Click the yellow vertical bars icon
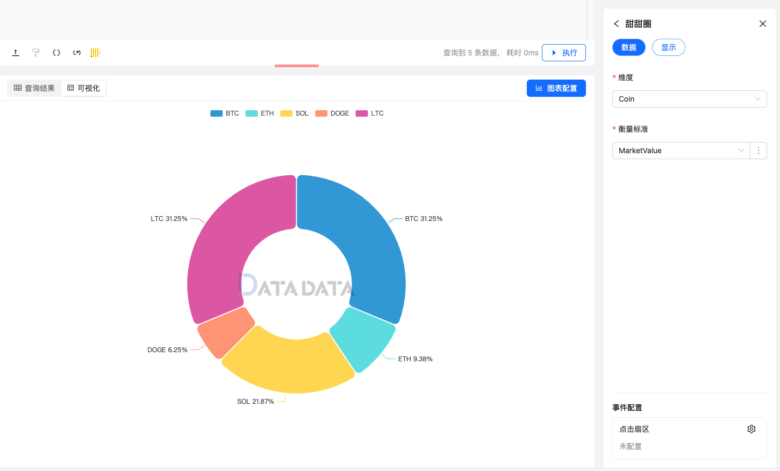The height and width of the screenshot is (471, 780). (x=96, y=53)
